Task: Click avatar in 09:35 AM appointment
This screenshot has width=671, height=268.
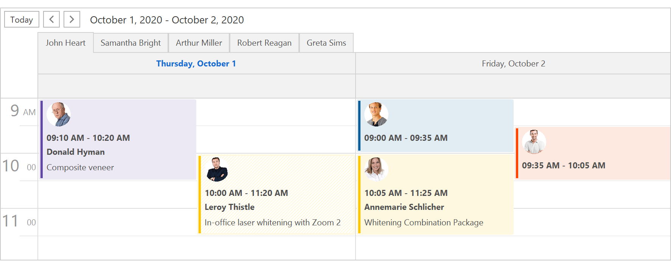Action: (534, 142)
